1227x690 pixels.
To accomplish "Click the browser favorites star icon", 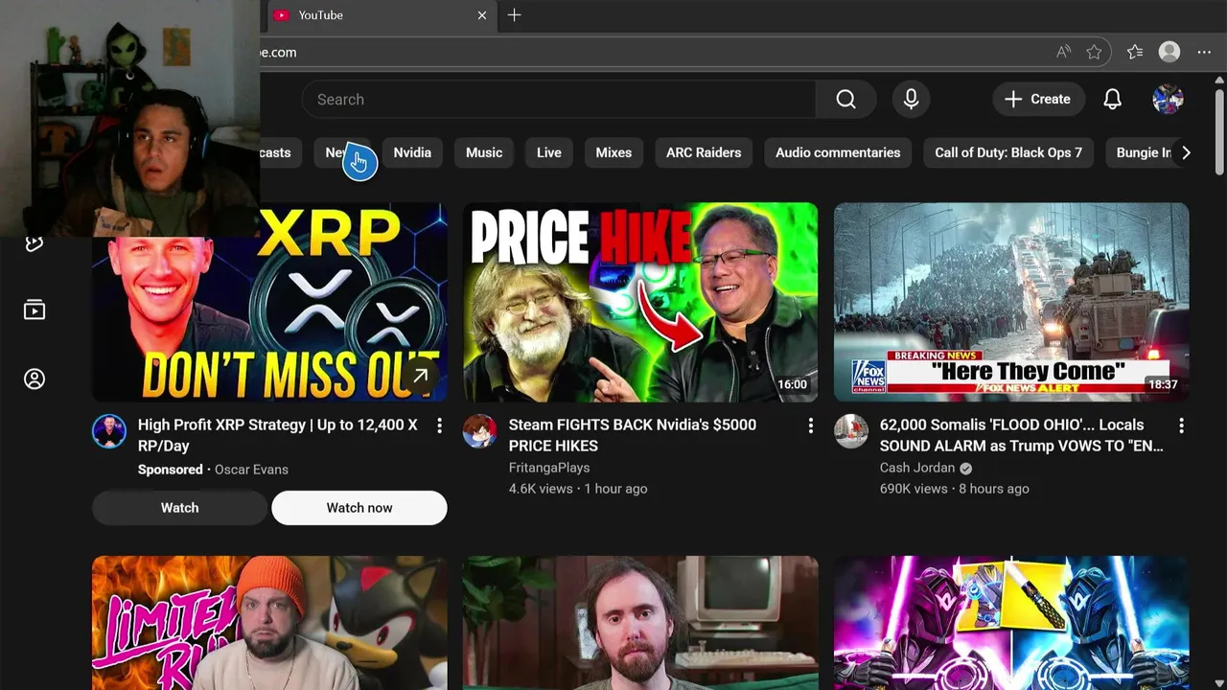I will click(x=1094, y=53).
